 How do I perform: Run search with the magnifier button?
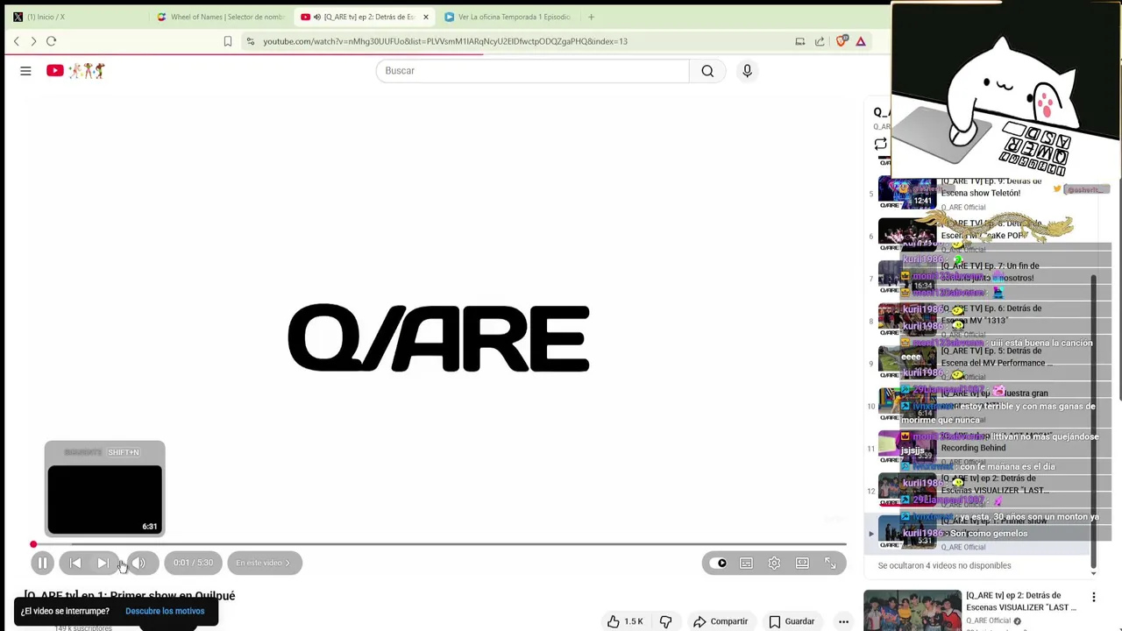point(707,71)
